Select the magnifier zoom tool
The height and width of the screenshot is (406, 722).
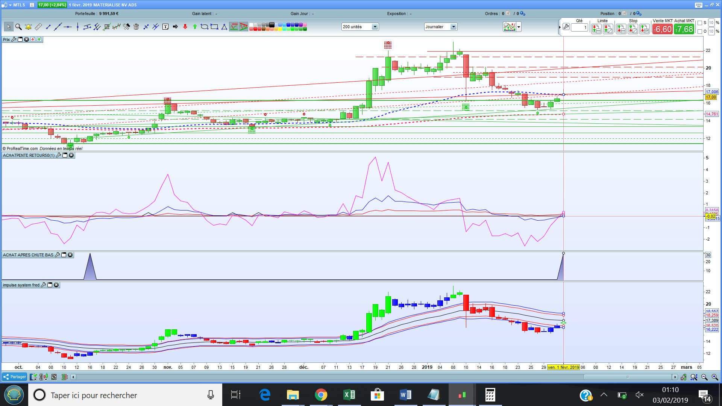18,27
